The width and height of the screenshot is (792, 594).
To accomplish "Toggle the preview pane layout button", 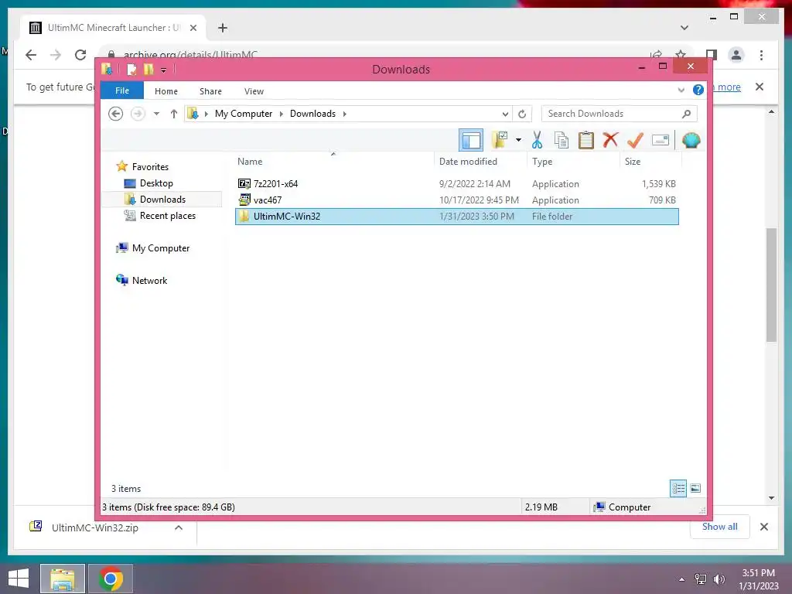I will (x=471, y=140).
